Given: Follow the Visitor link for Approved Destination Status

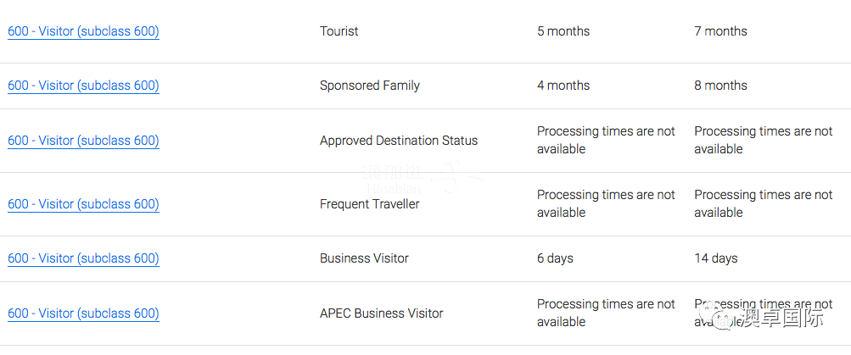Looking at the screenshot, I should click(x=83, y=141).
